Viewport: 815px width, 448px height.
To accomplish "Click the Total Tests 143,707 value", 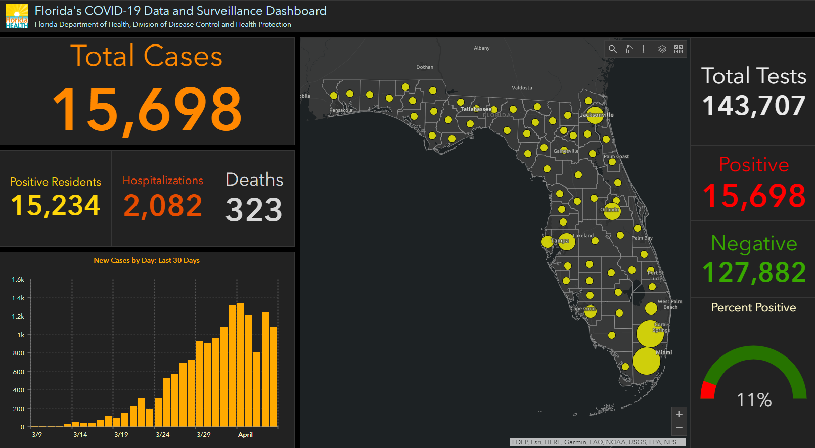I will [754, 106].
